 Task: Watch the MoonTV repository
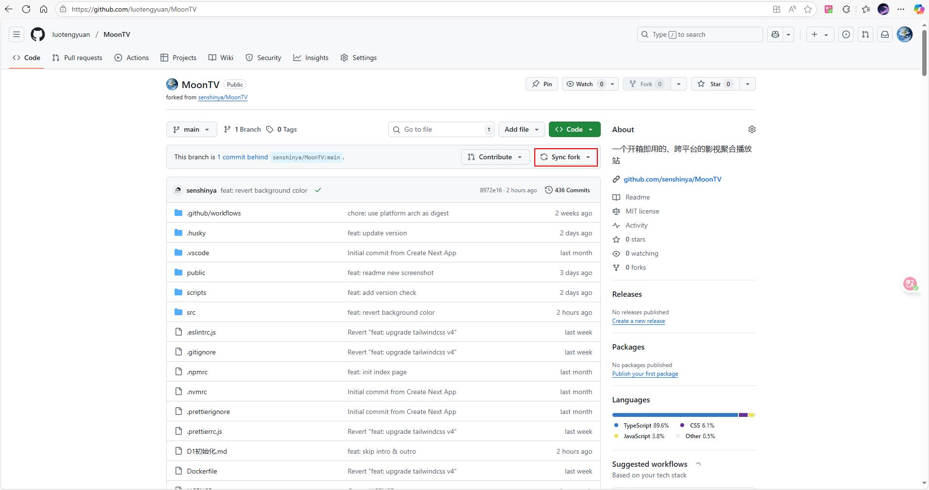(x=584, y=84)
